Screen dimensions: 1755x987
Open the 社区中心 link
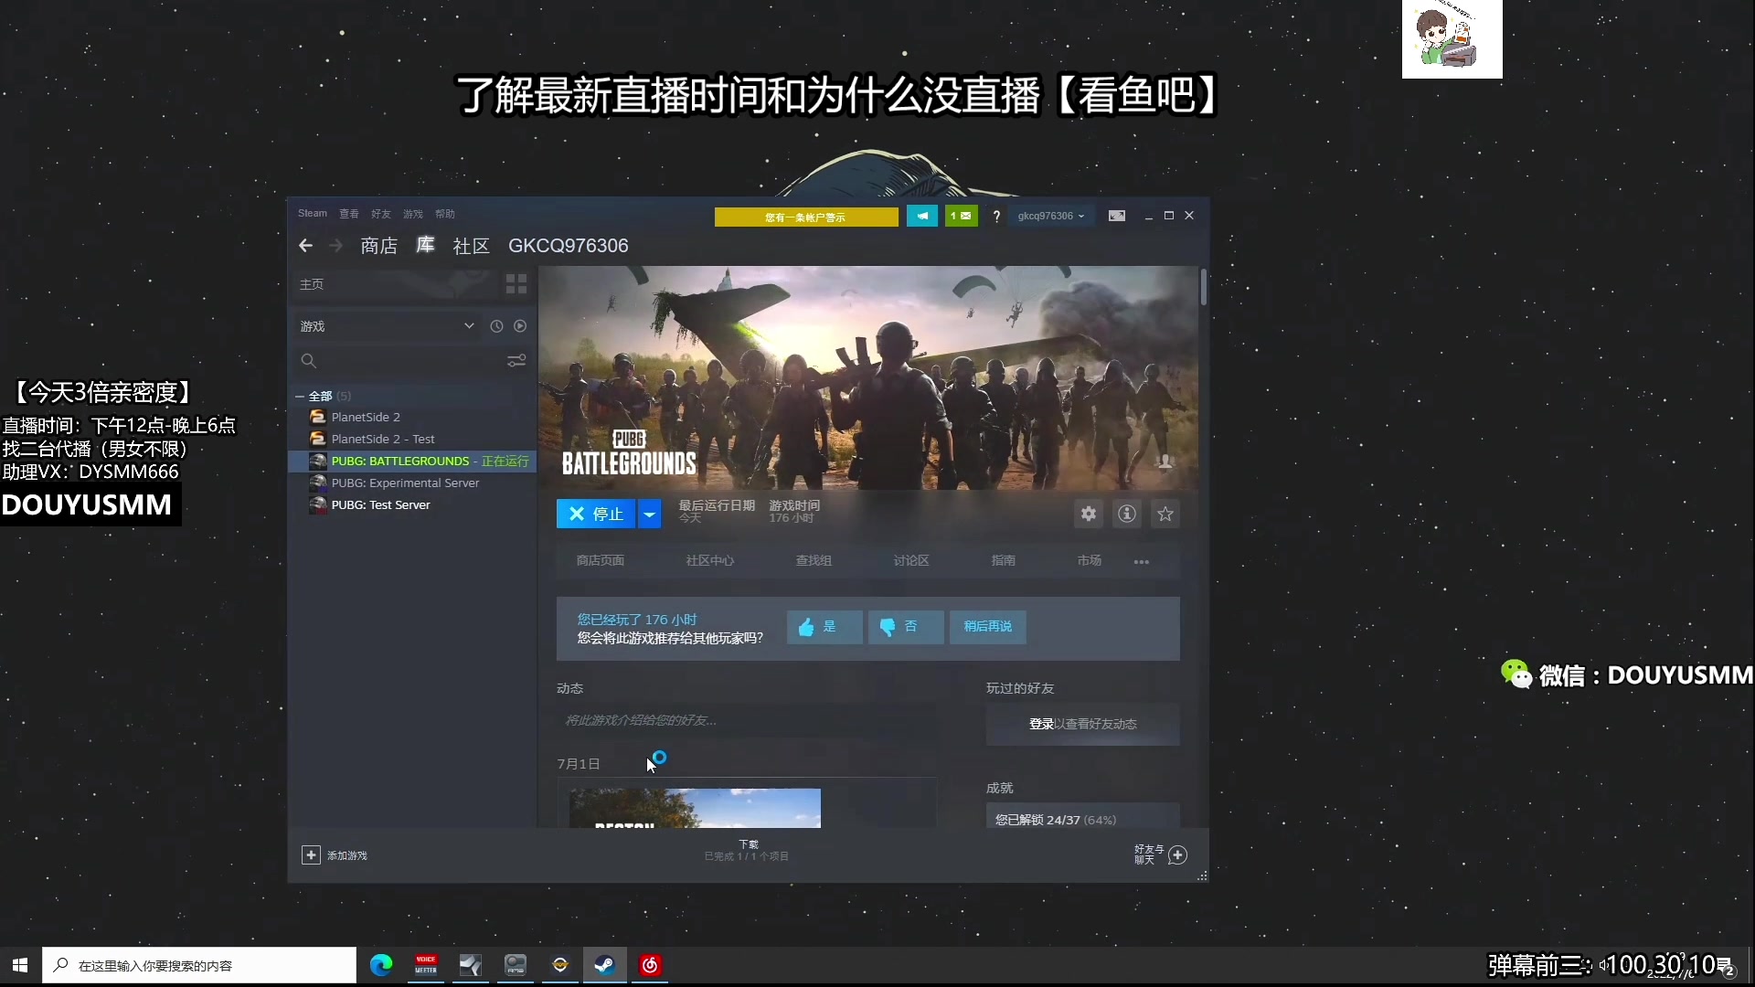tap(710, 561)
